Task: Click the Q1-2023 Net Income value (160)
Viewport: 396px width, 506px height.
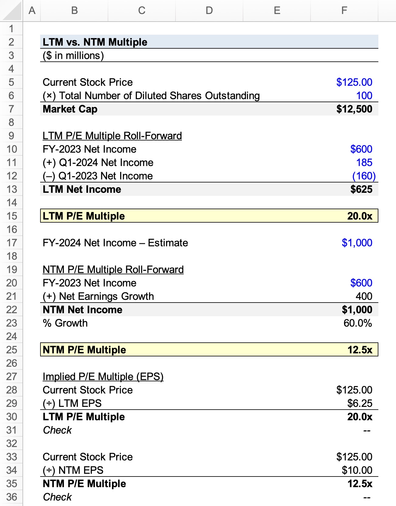Action: (x=364, y=176)
